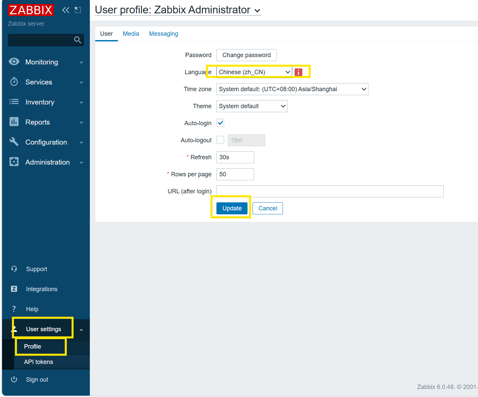Screen dimensions: 478x397
Task: Click the User settings menu label
Action: coord(44,329)
